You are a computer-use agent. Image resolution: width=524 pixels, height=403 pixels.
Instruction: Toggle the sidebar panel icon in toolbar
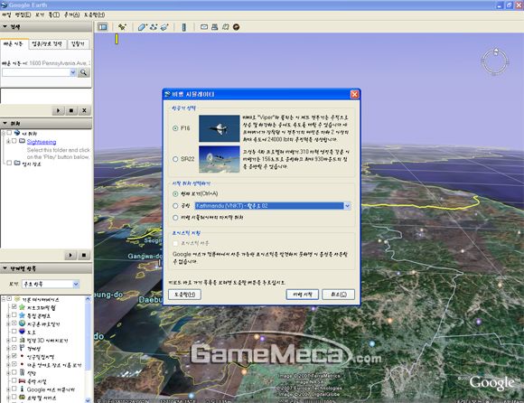point(102,27)
